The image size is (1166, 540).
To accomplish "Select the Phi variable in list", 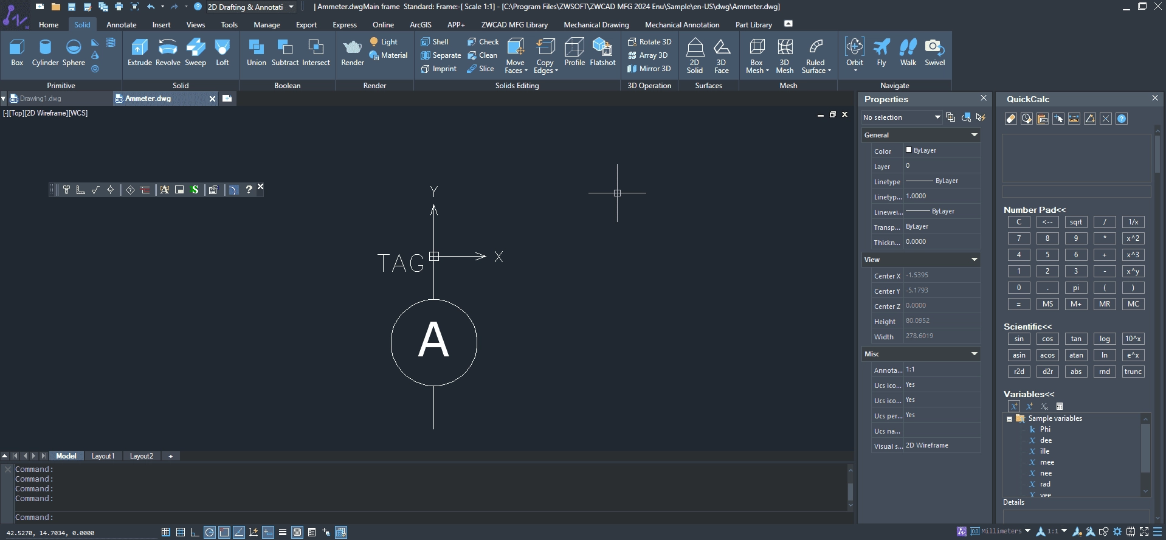I will (x=1045, y=429).
